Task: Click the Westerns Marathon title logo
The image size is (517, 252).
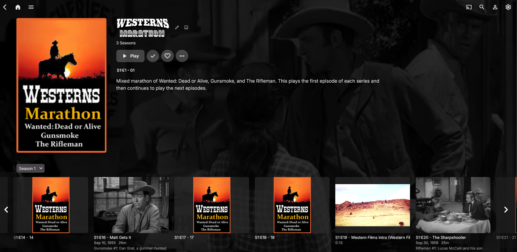Action: (143, 28)
